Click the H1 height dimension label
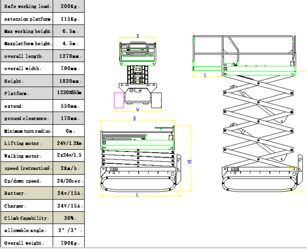The height and width of the screenshot is (249, 307). [x=190, y=161]
